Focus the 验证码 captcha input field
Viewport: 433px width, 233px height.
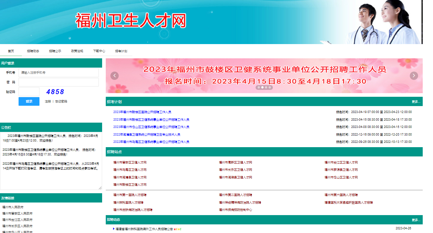29,92
